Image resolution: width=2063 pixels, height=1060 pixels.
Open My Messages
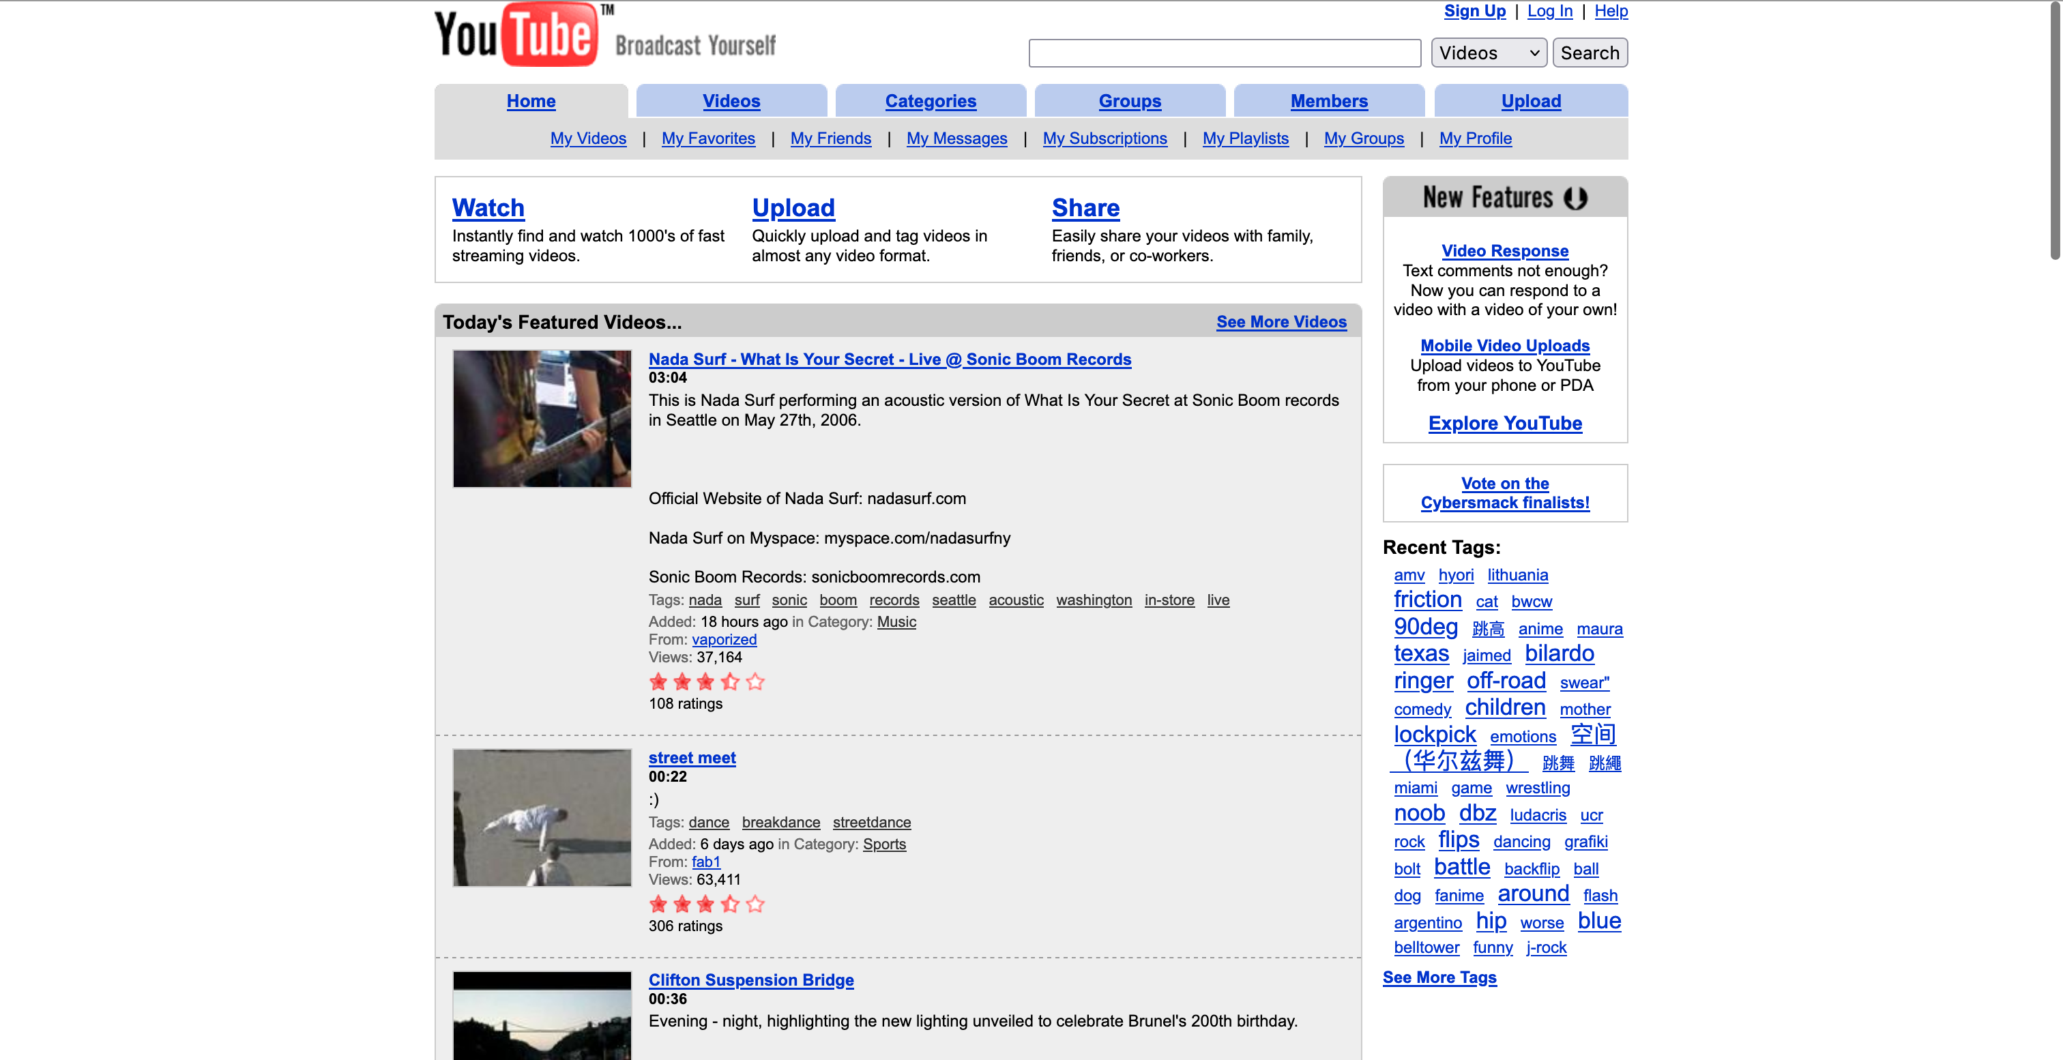[956, 138]
